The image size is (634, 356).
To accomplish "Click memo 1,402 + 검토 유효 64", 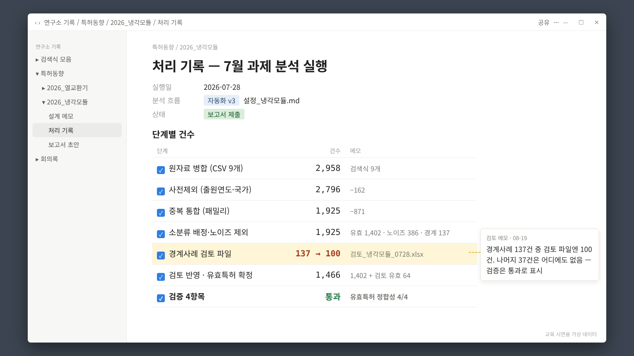I will 380,276.
